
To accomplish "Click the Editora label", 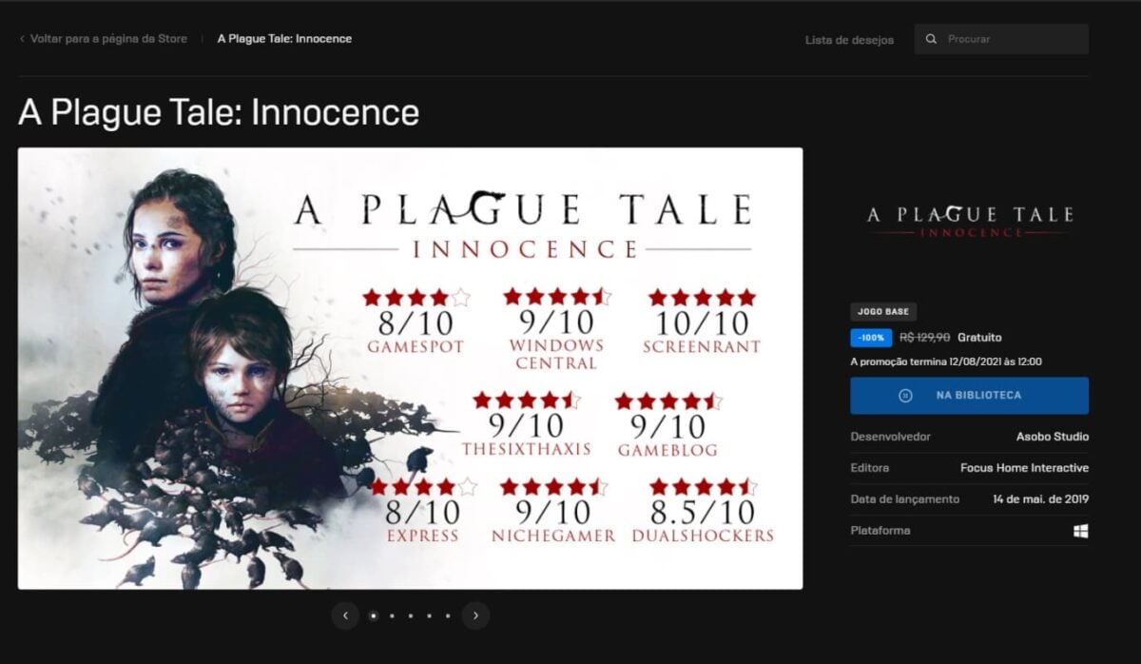I will [869, 468].
